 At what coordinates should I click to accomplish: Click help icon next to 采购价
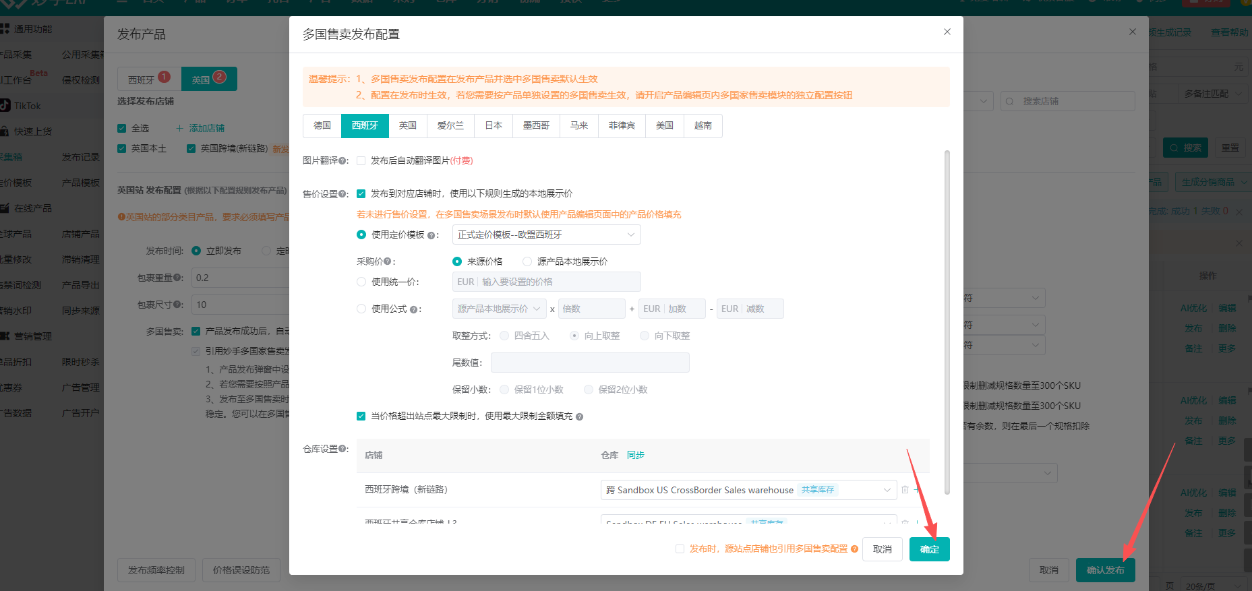tap(388, 261)
